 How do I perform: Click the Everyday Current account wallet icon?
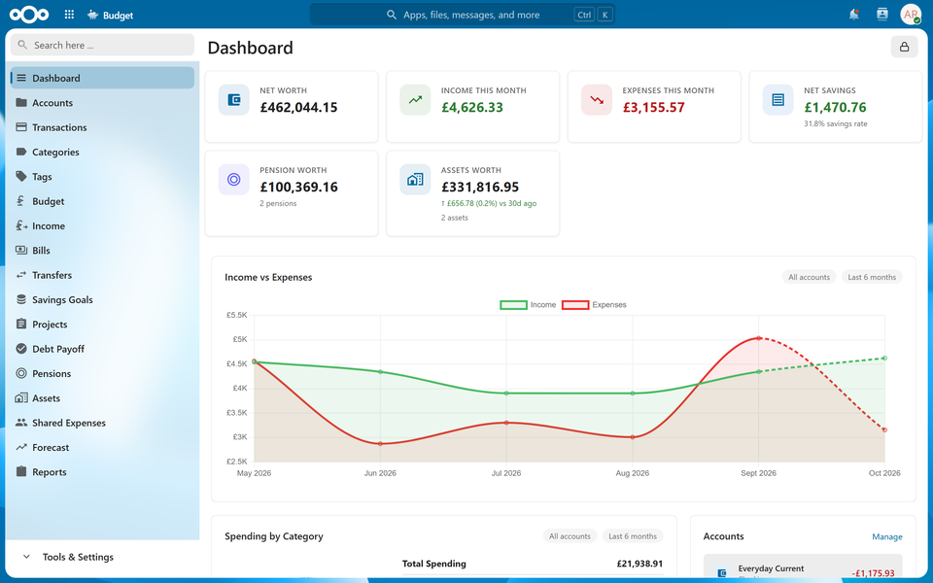(722, 573)
